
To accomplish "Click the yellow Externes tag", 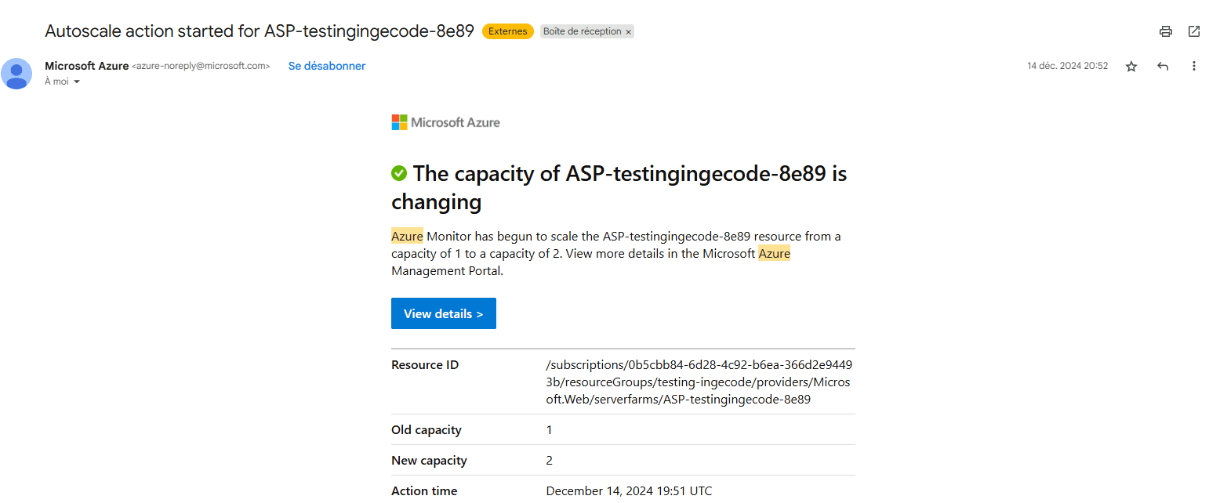I will click(507, 31).
